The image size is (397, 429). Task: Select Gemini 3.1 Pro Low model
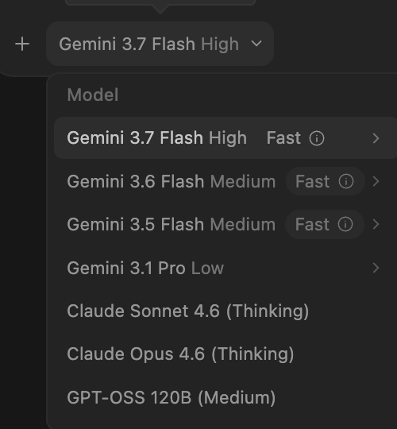tap(145, 268)
